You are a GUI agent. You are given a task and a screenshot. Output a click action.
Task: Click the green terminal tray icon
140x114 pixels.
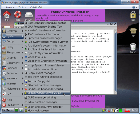pyautogui.click(x=17, y=110)
